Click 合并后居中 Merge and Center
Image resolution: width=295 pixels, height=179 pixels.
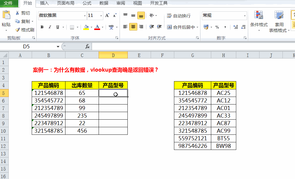(x=181, y=27)
